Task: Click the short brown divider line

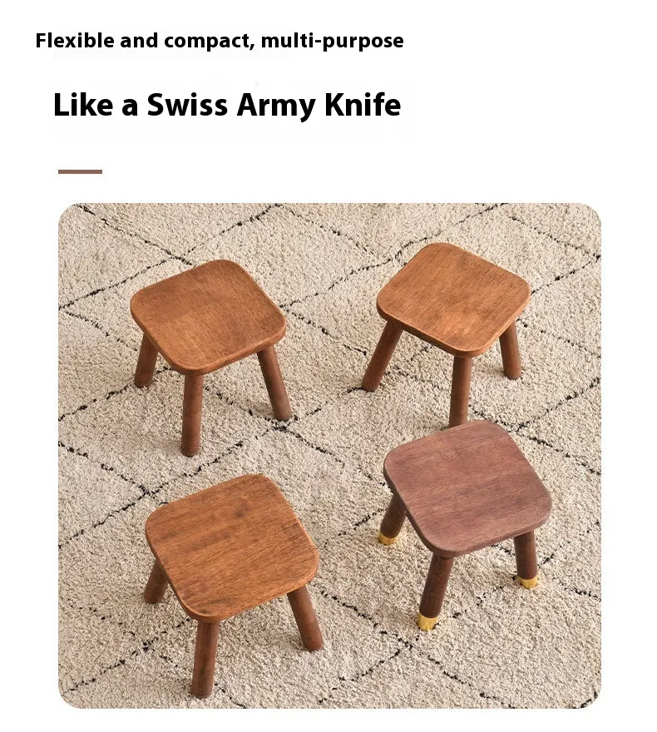Action: tap(81, 172)
